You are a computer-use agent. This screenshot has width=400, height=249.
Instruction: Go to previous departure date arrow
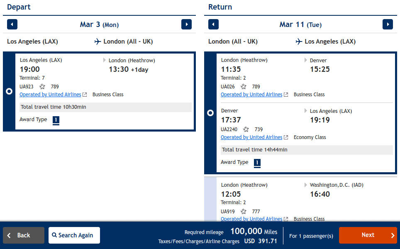point(12,24)
